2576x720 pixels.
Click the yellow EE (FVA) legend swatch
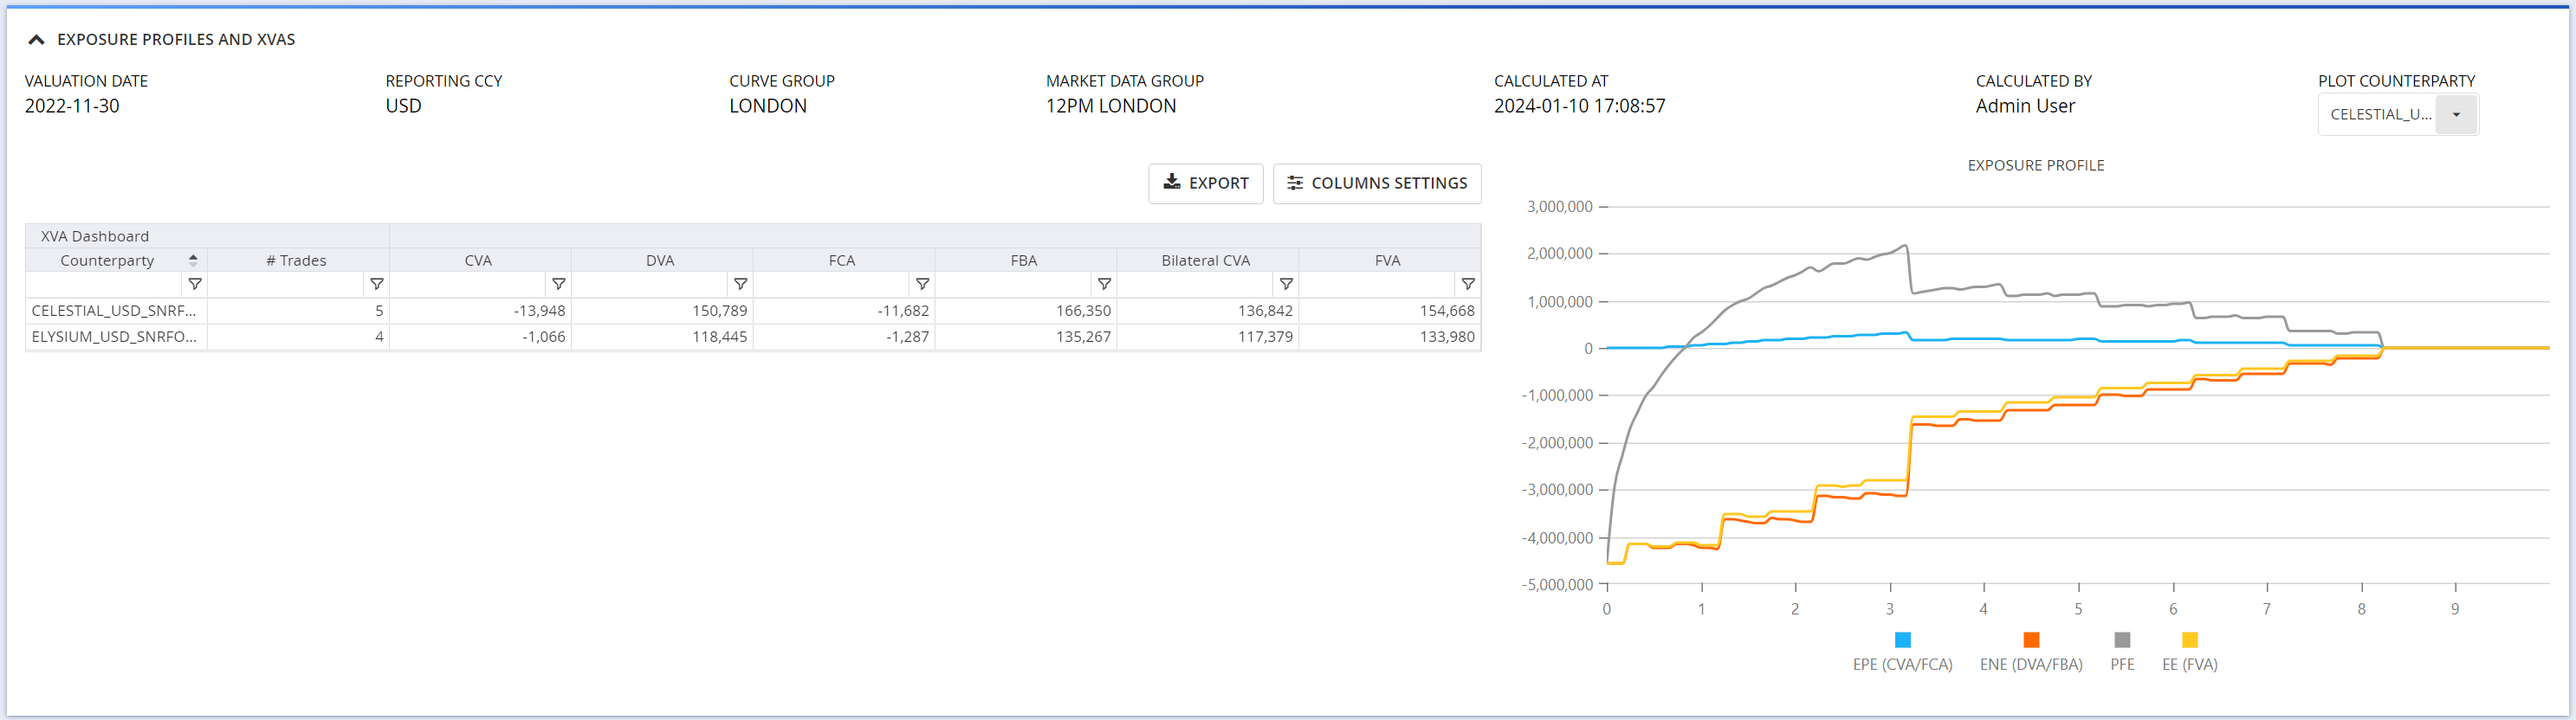point(2189,640)
